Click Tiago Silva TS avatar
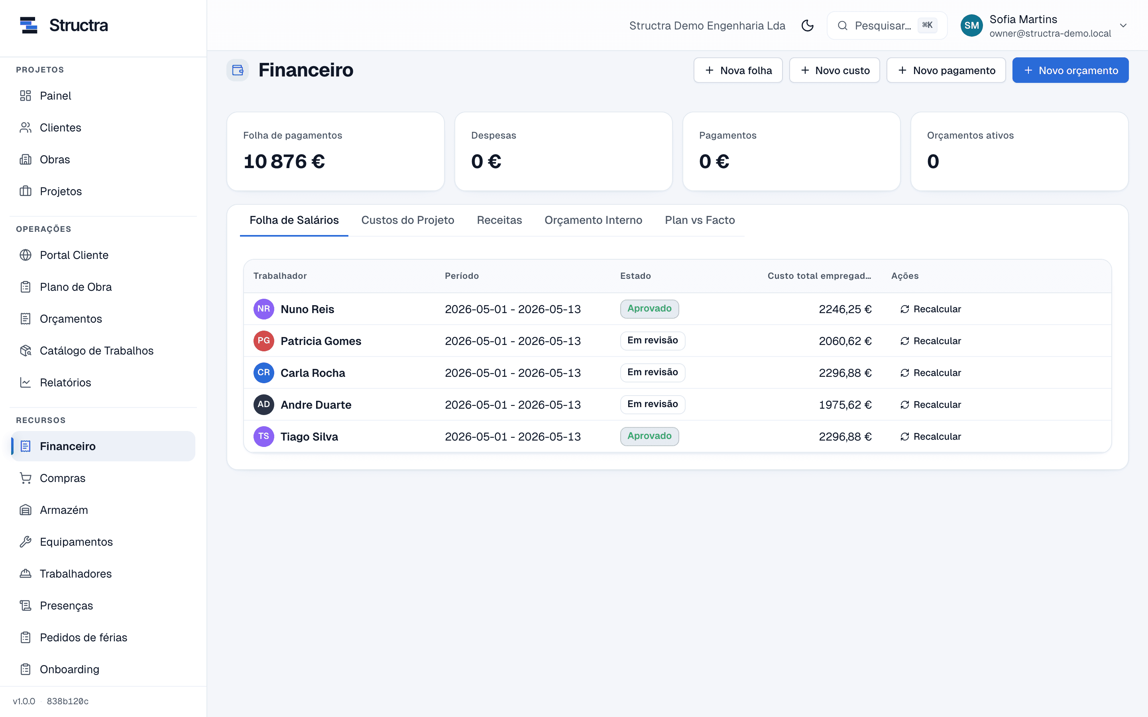 pyautogui.click(x=264, y=436)
